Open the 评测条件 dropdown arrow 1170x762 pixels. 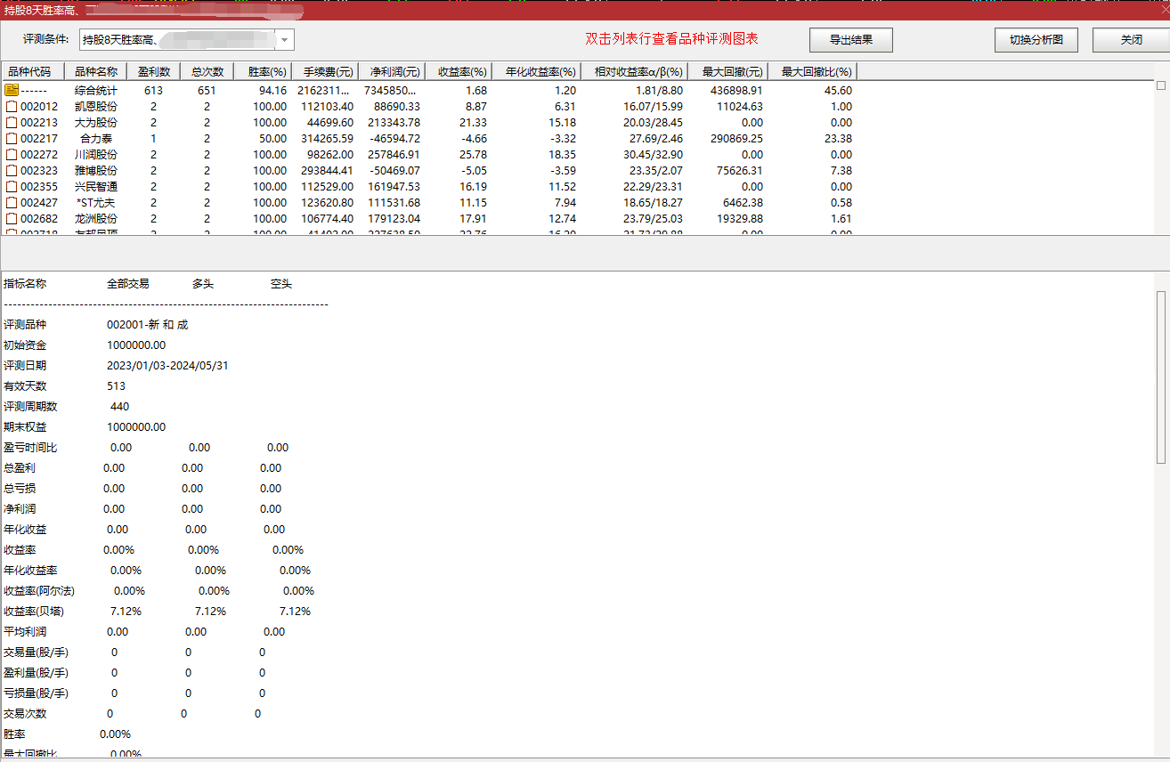coord(284,40)
